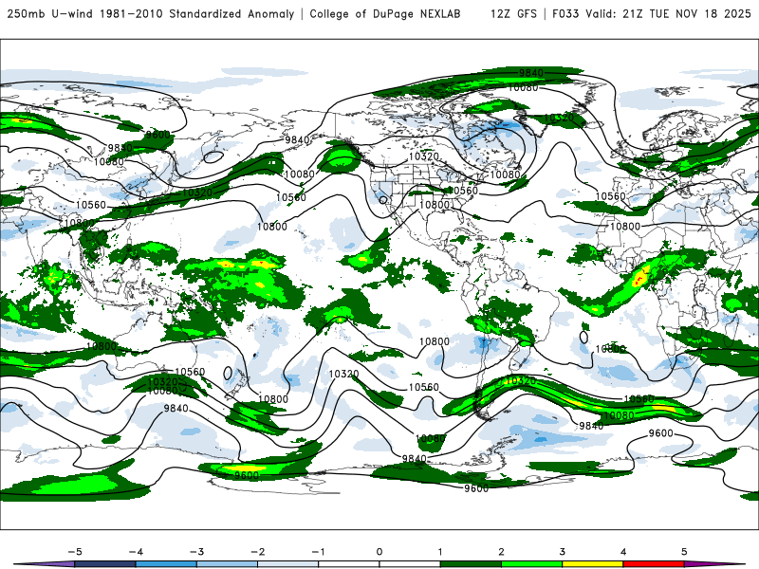Select the bright green swatch between 2 and 3
This screenshot has width=759, height=569.
531,564
